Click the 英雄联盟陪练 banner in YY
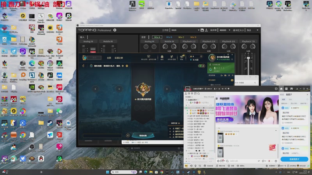This screenshot has width=312, height=175. (247, 110)
